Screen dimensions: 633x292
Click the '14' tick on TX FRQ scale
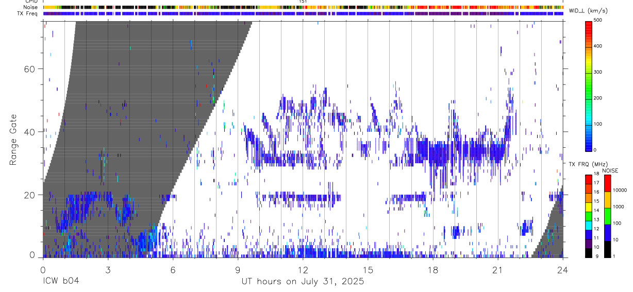(x=597, y=211)
